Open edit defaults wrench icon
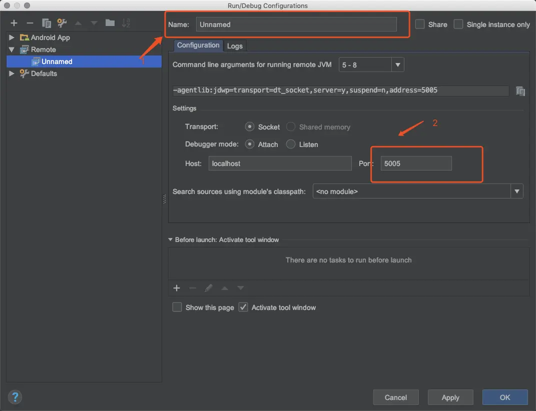Image resolution: width=536 pixels, height=411 pixels. (62, 23)
